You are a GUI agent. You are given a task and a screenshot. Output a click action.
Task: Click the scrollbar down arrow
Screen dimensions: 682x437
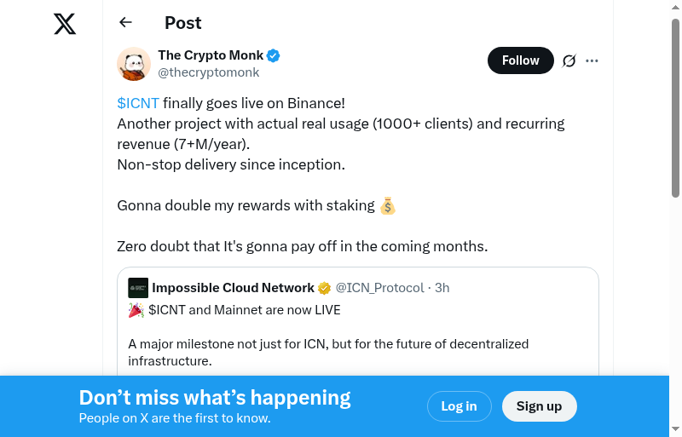click(x=676, y=428)
